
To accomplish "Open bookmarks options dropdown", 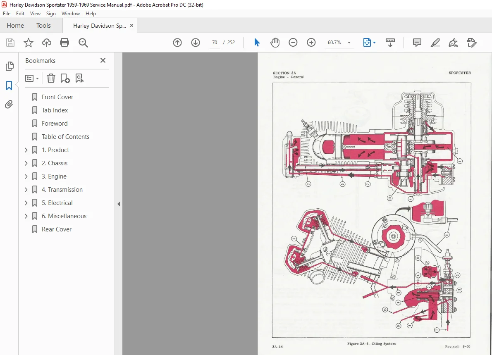I will click(32, 78).
